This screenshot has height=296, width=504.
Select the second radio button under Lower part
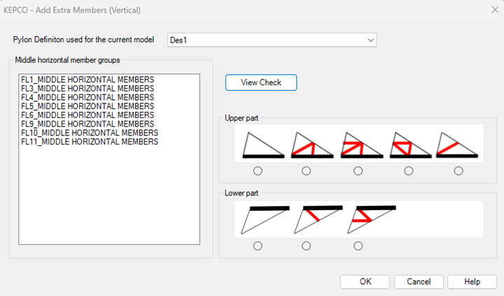point(306,246)
